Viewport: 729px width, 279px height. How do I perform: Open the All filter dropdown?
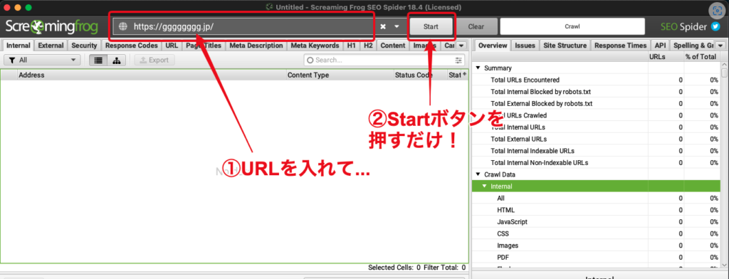coord(42,60)
